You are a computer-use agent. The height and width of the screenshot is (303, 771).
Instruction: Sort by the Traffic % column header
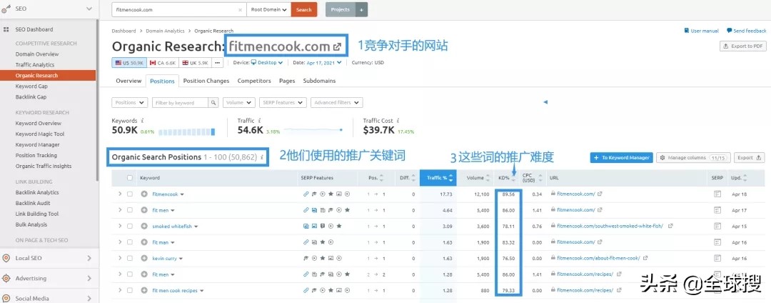click(438, 178)
